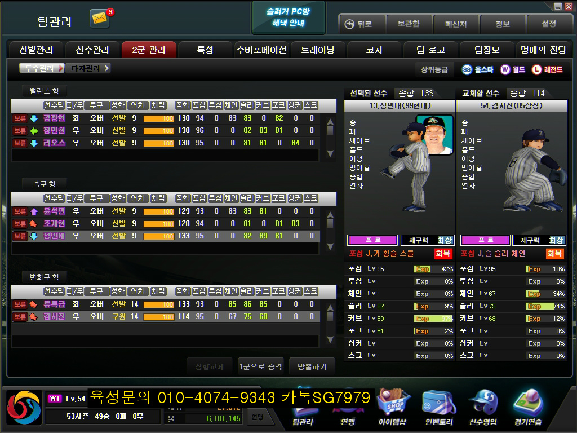Image resolution: width=577 pixels, height=433 pixels.
Task: Click the 월드 W grade icon
Action: (505, 70)
